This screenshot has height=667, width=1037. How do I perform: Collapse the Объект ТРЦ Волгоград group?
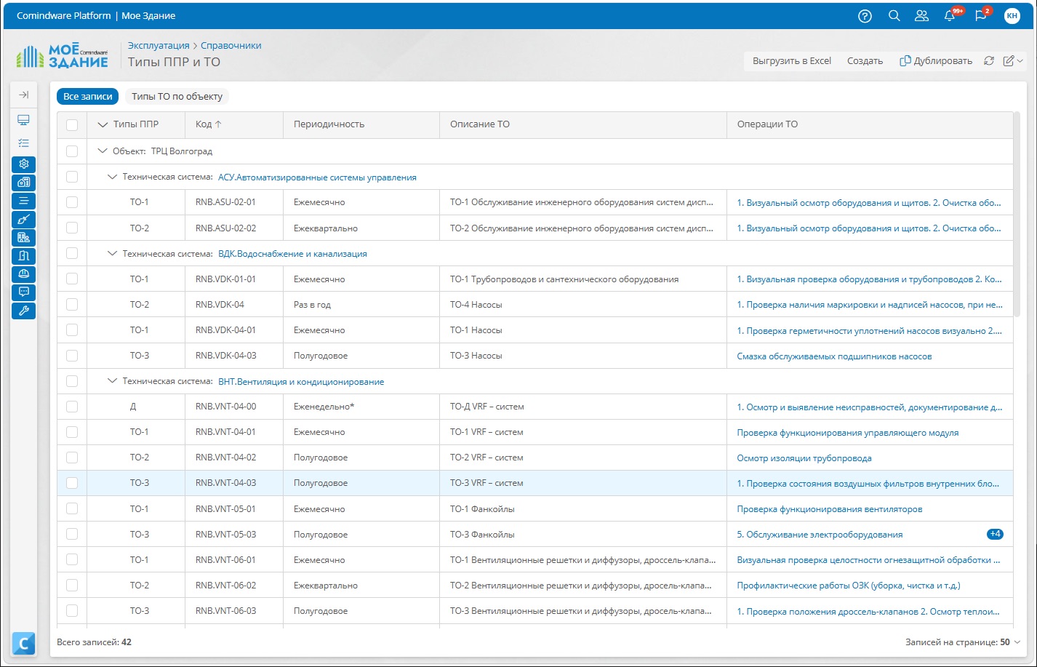[102, 151]
